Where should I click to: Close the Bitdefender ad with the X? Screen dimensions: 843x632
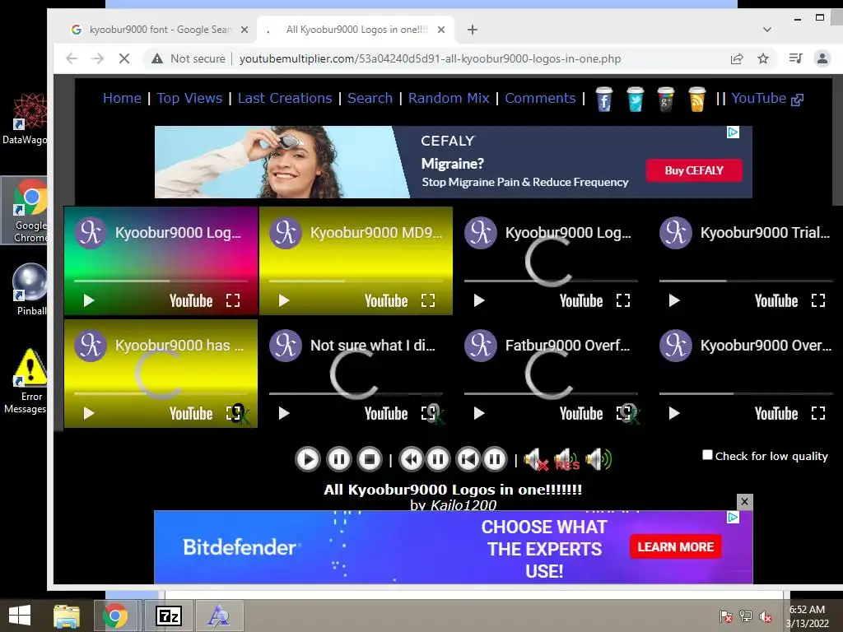pyautogui.click(x=744, y=501)
